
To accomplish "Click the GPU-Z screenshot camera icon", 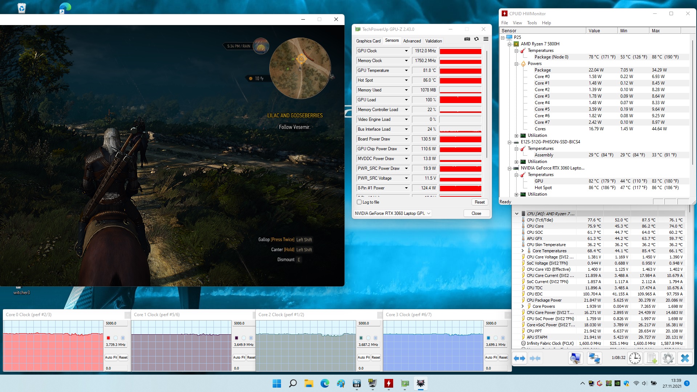I will pyautogui.click(x=467, y=39).
